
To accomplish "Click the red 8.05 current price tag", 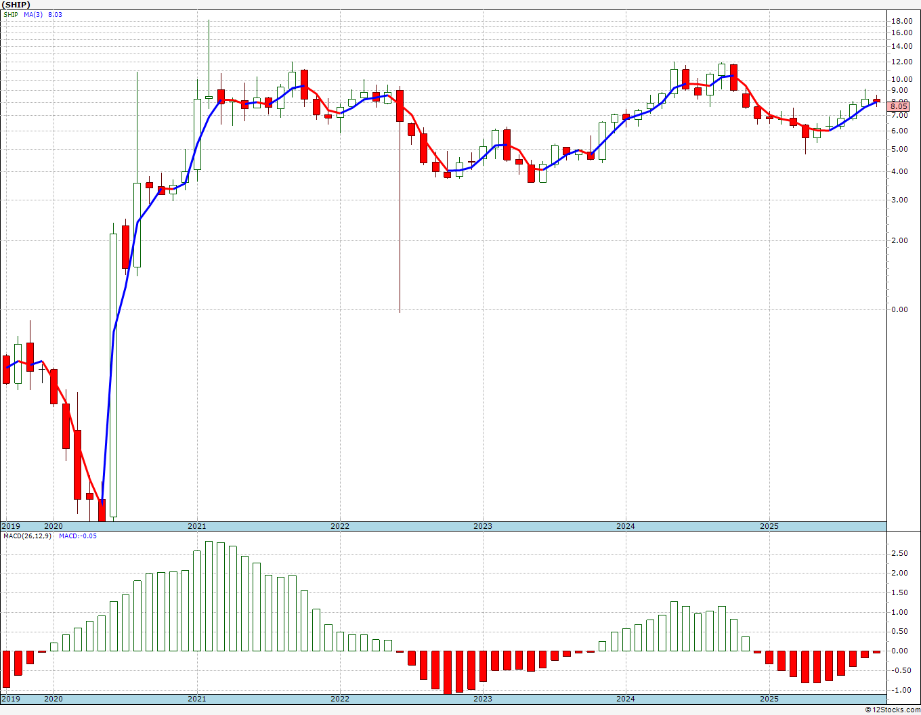I will 899,106.
